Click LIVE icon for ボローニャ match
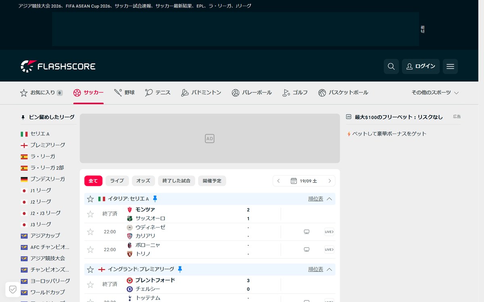This screenshot has width=484, height=302. pos(329,249)
